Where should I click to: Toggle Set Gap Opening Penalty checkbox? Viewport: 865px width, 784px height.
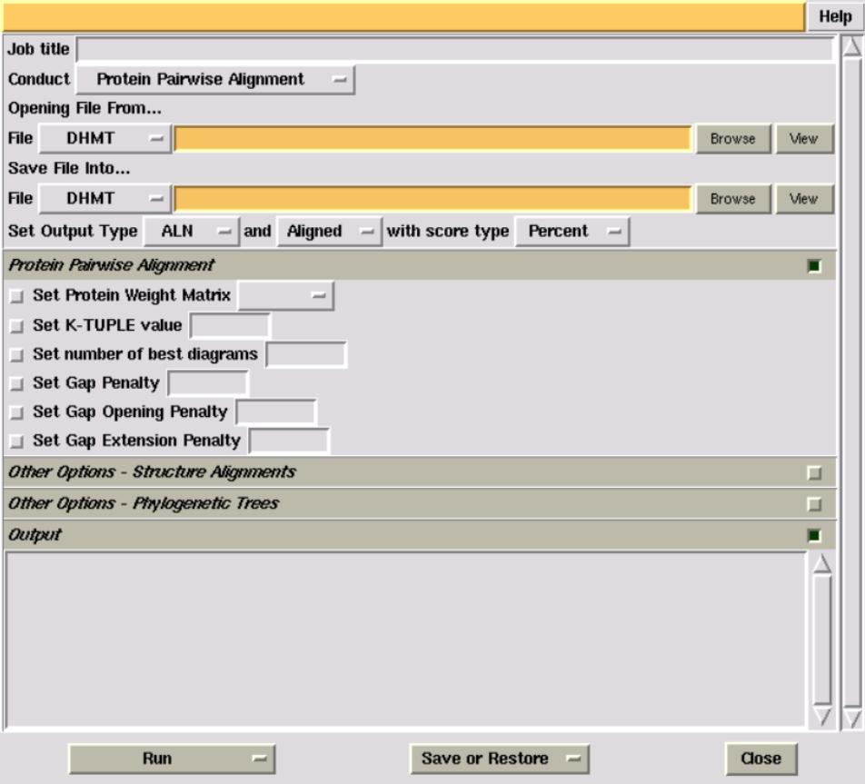pos(15,412)
